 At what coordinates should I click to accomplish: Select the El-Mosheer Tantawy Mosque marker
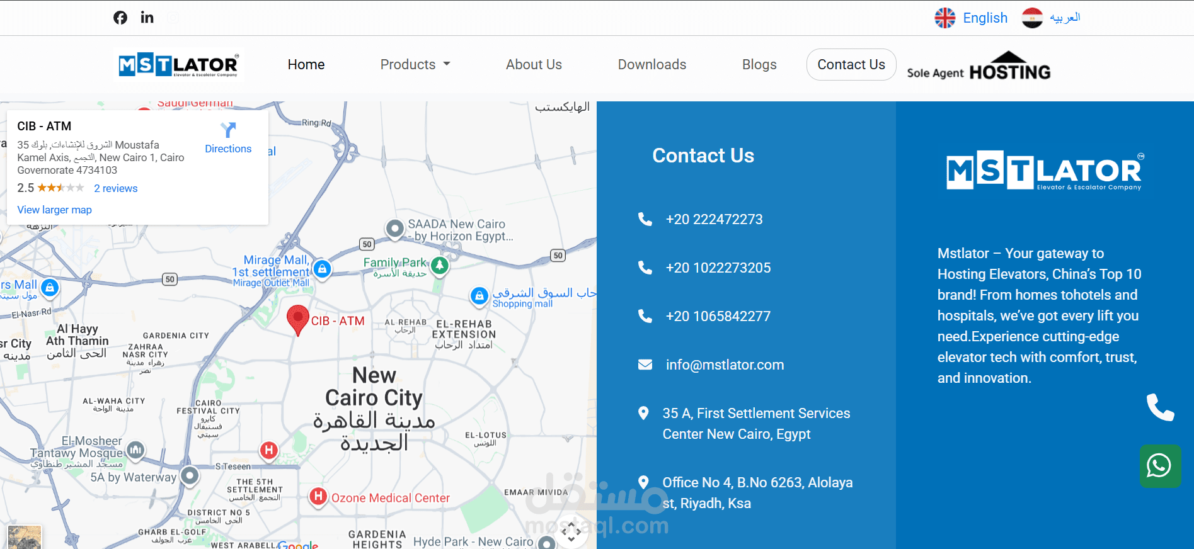click(135, 450)
